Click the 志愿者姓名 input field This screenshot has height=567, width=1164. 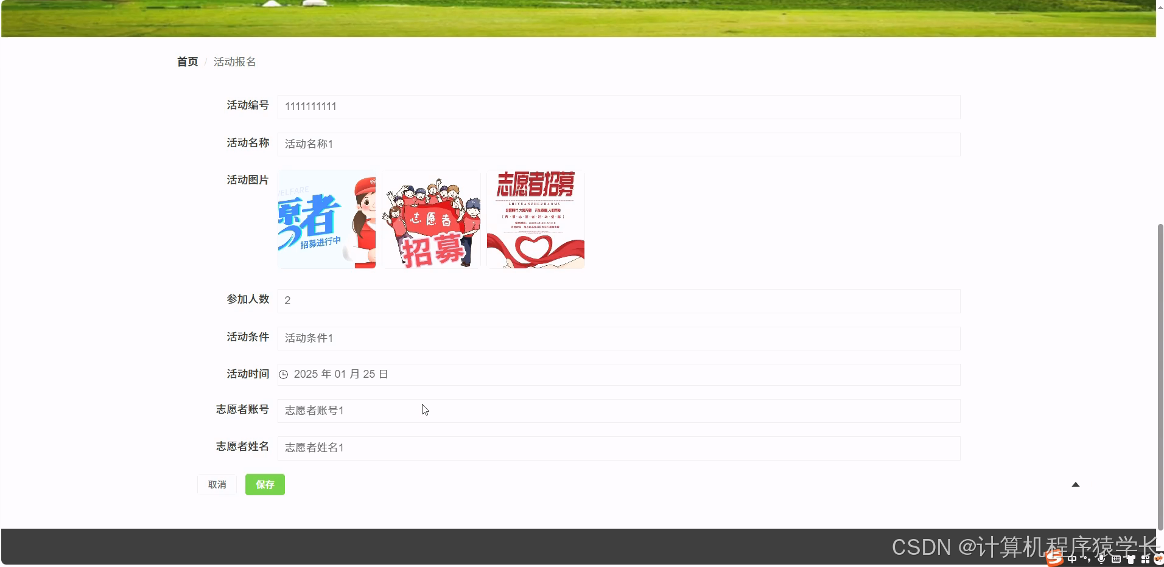(618, 448)
